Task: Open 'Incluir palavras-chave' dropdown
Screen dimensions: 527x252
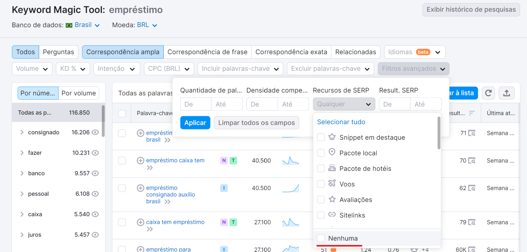Action: pos(240,69)
